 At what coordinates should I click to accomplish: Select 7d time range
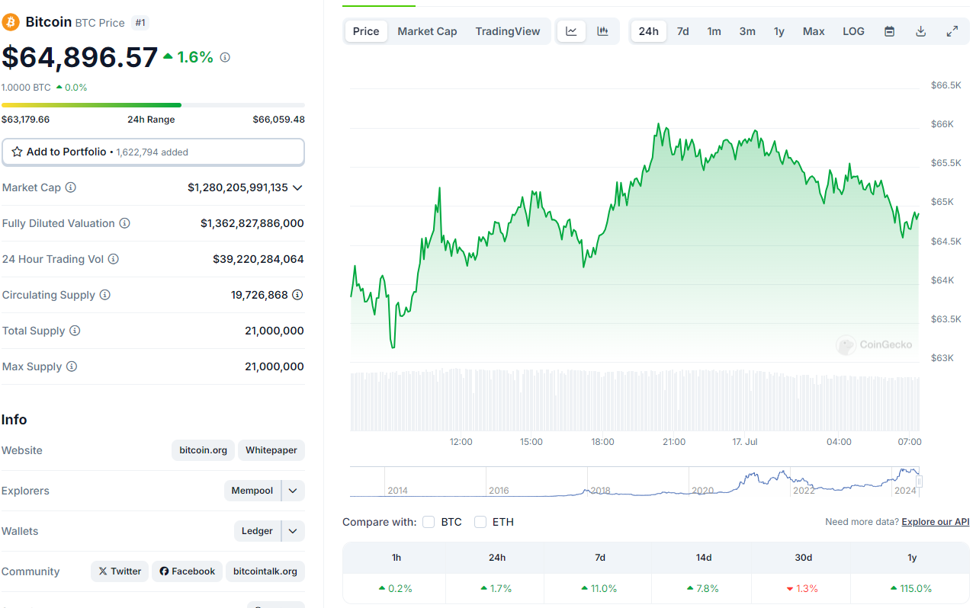(x=683, y=31)
